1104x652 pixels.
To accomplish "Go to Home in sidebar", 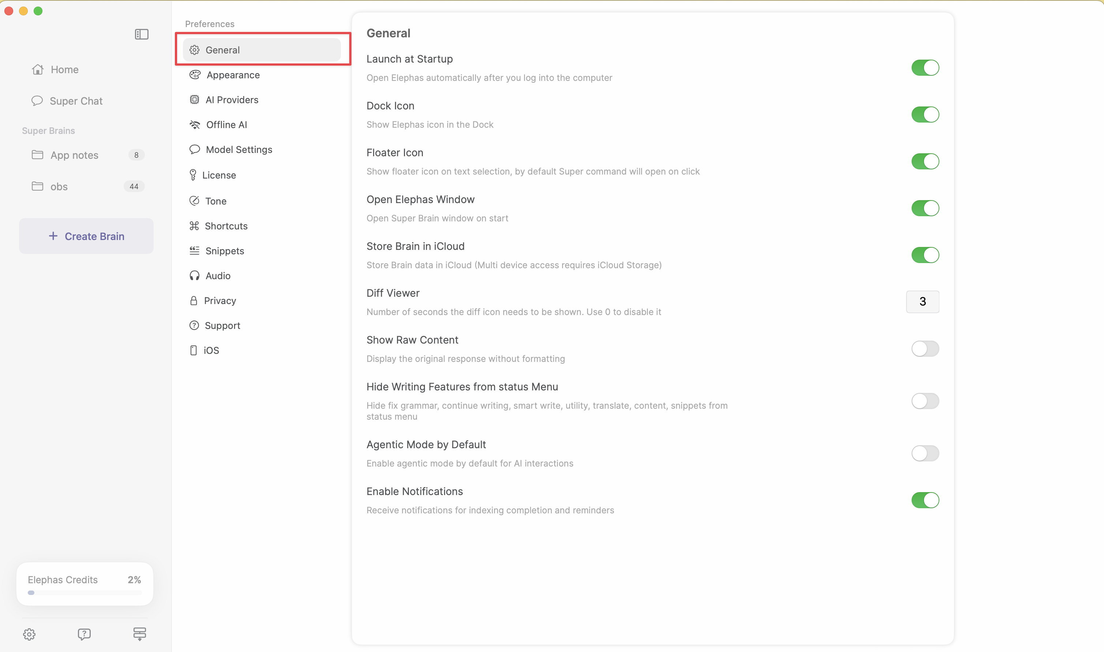I will [86, 70].
